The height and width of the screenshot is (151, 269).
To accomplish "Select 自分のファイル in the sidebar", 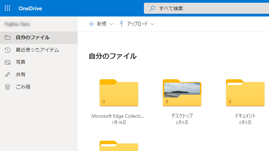I will tap(39, 38).
